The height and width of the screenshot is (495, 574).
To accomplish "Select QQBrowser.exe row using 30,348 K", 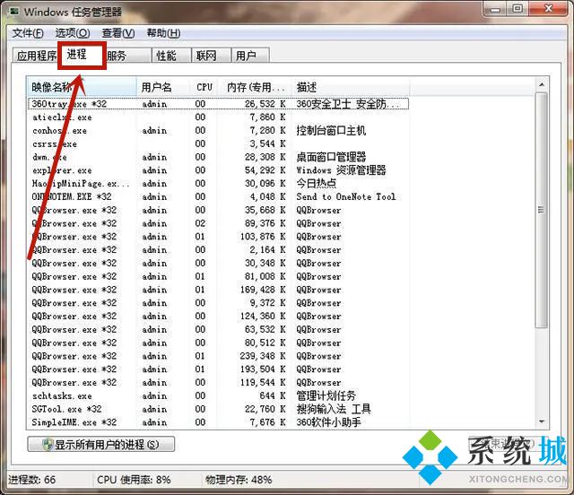I will click(x=218, y=264).
